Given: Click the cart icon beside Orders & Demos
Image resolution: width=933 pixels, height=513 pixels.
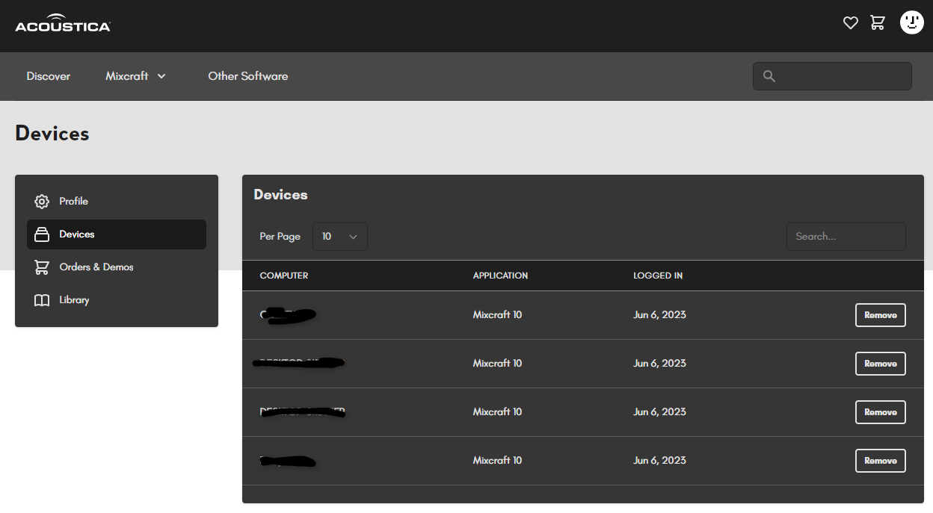Looking at the screenshot, I should pos(42,267).
